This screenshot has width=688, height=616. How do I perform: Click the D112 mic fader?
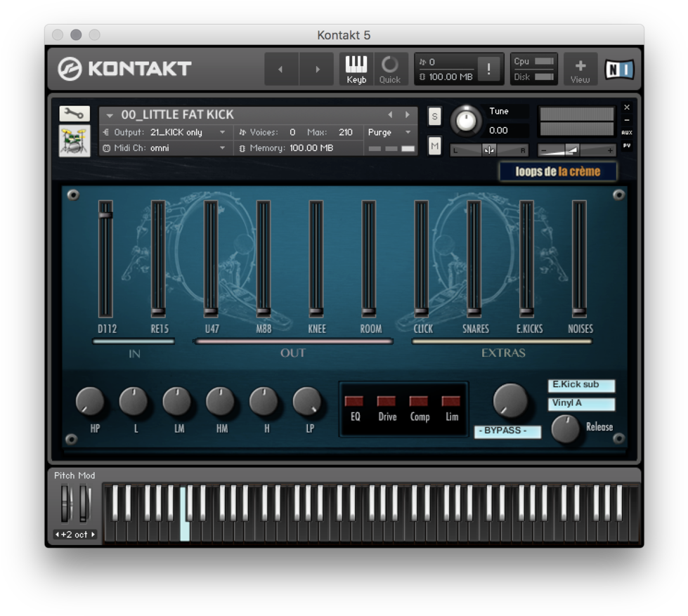tap(105, 258)
